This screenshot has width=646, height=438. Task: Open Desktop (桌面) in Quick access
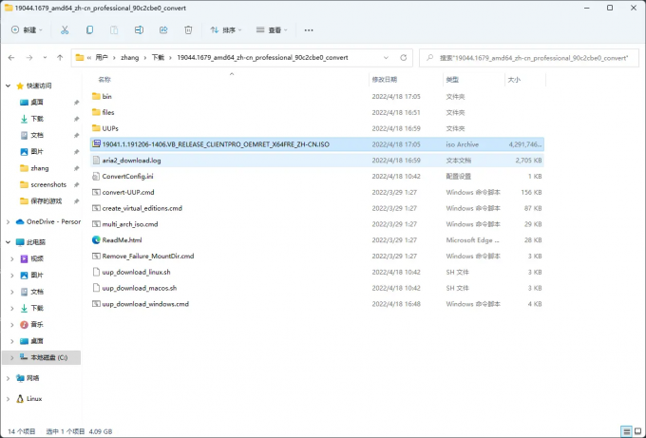pyautogui.click(x=37, y=103)
